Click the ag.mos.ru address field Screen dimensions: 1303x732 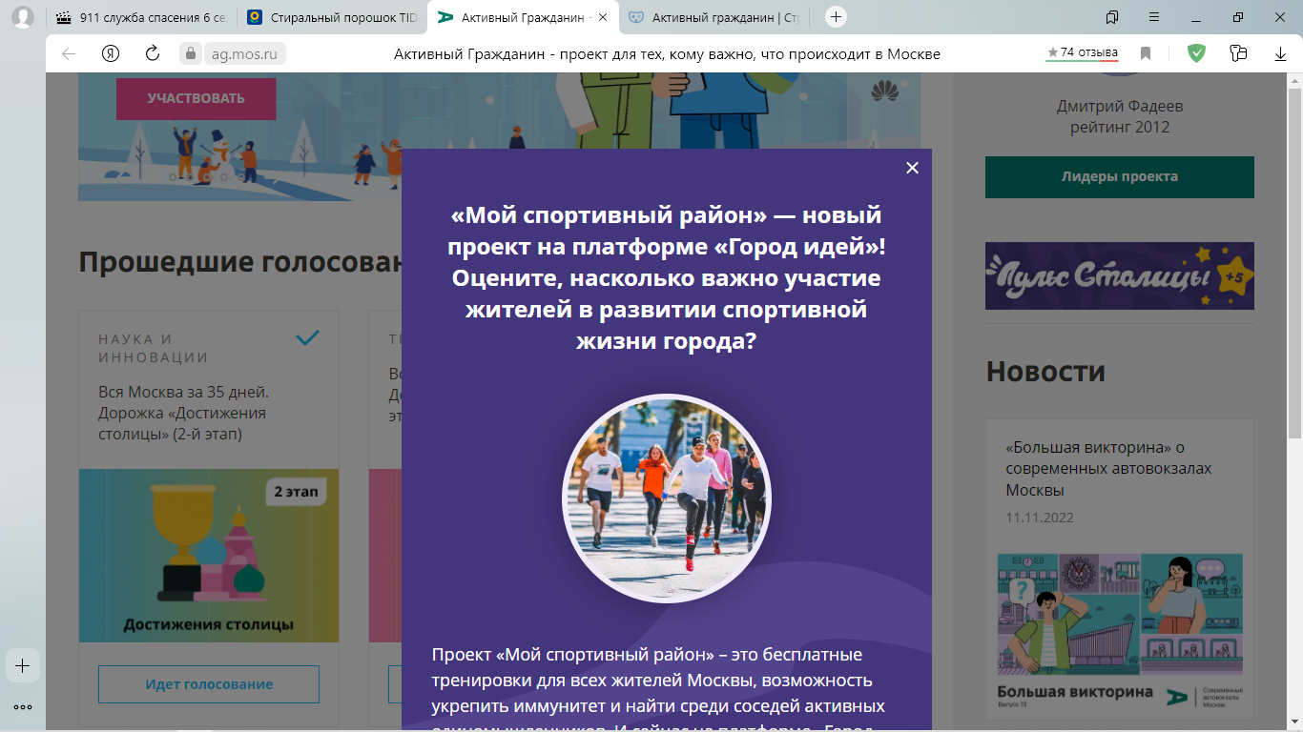point(244,53)
